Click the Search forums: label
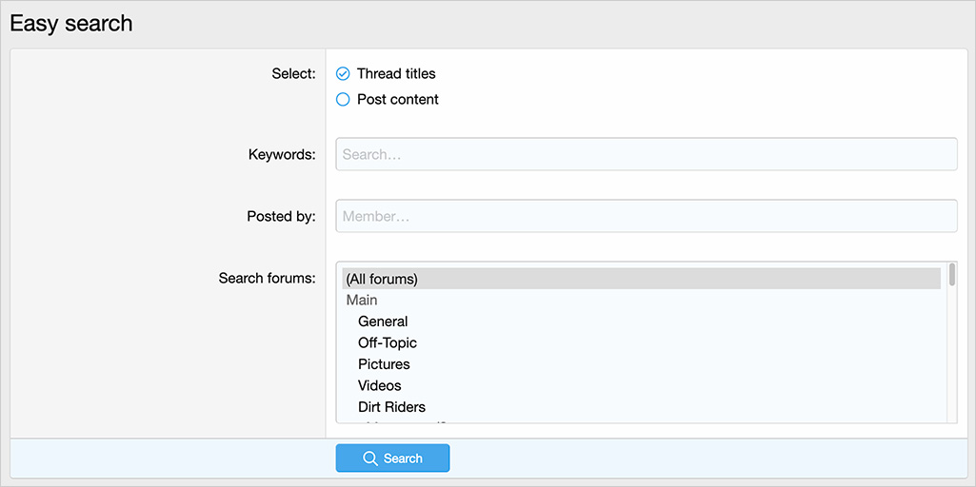 (x=267, y=278)
